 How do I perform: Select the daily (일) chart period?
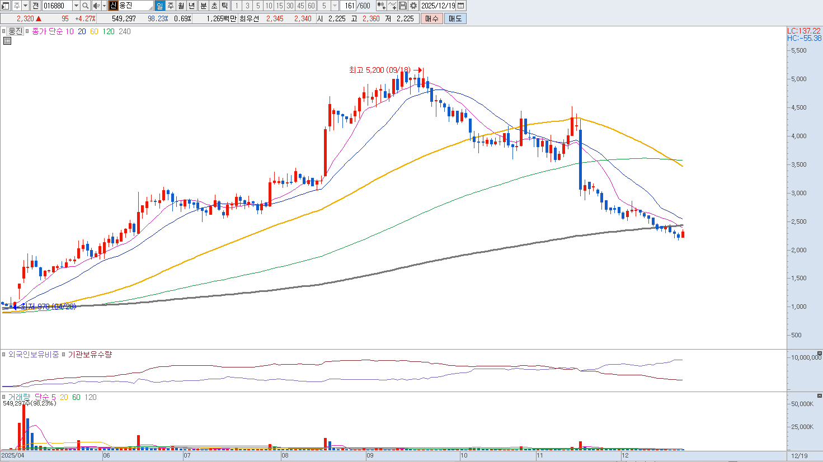pos(159,6)
